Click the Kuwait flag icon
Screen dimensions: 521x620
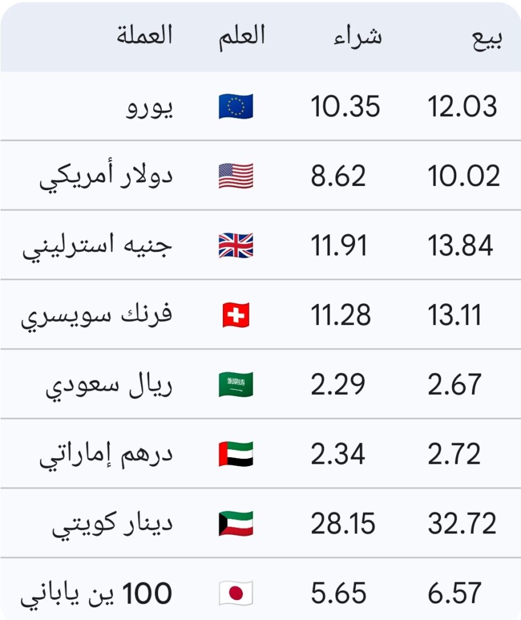click(236, 524)
